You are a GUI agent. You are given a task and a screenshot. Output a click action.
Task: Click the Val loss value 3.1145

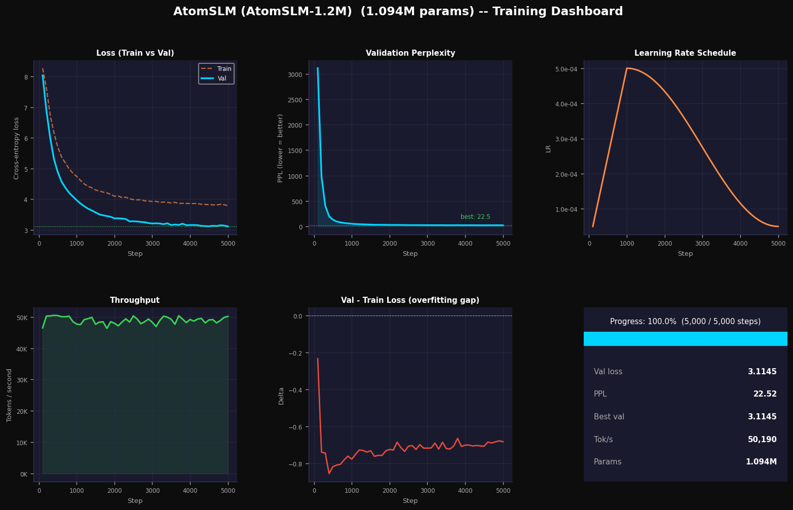click(762, 372)
